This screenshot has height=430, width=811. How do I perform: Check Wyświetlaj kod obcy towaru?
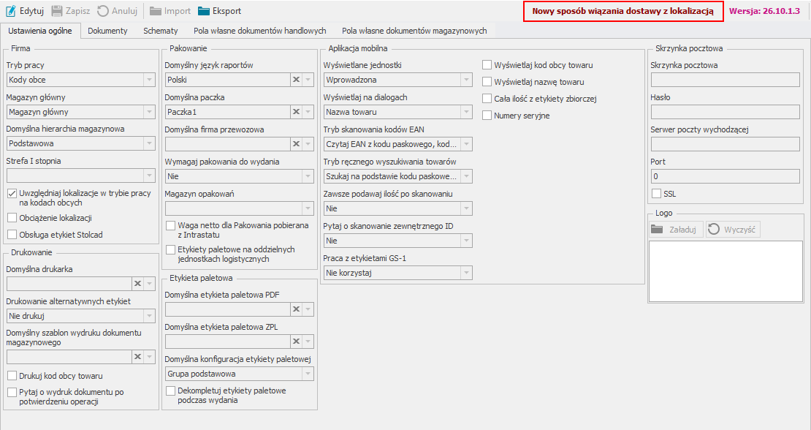(x=487, y=65)
